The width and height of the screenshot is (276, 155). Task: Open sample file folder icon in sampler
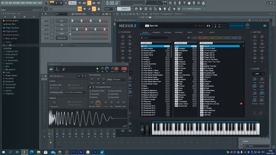point(78,76)
